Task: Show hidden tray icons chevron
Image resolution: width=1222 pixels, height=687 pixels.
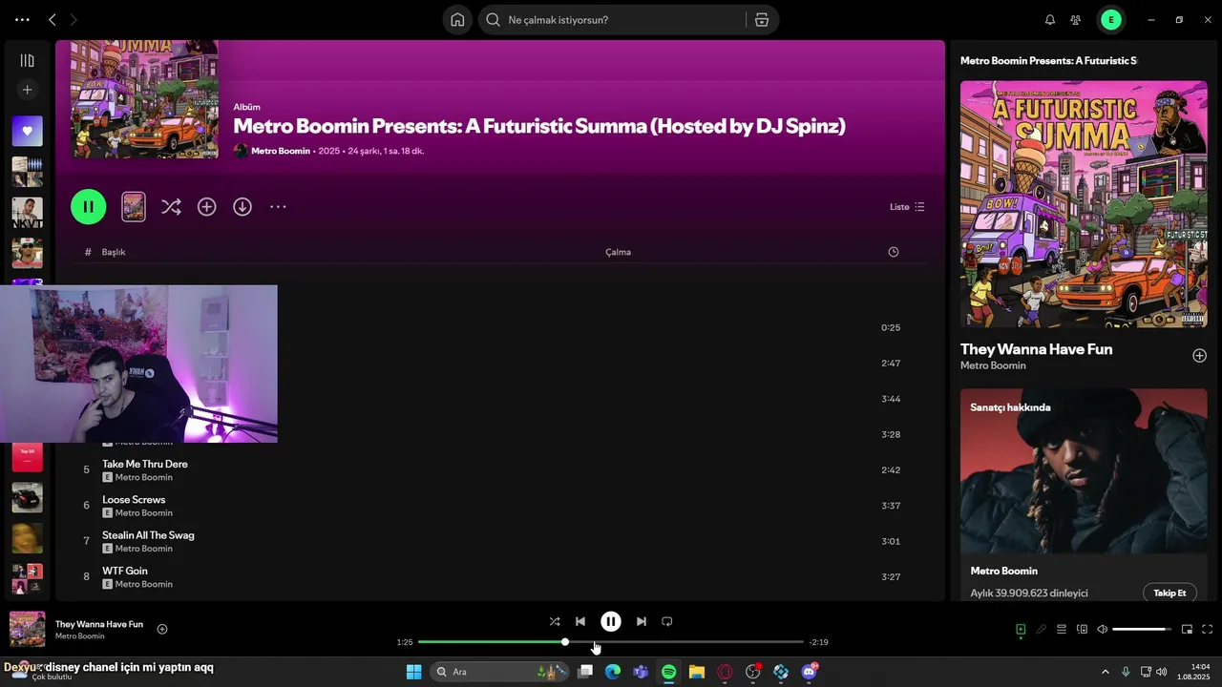Action: click(x=1106, y=672)
